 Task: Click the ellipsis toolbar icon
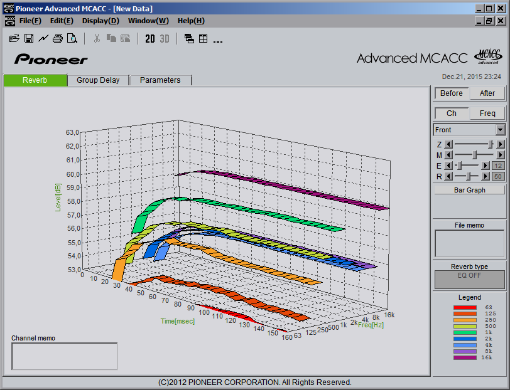click(217, 41)
